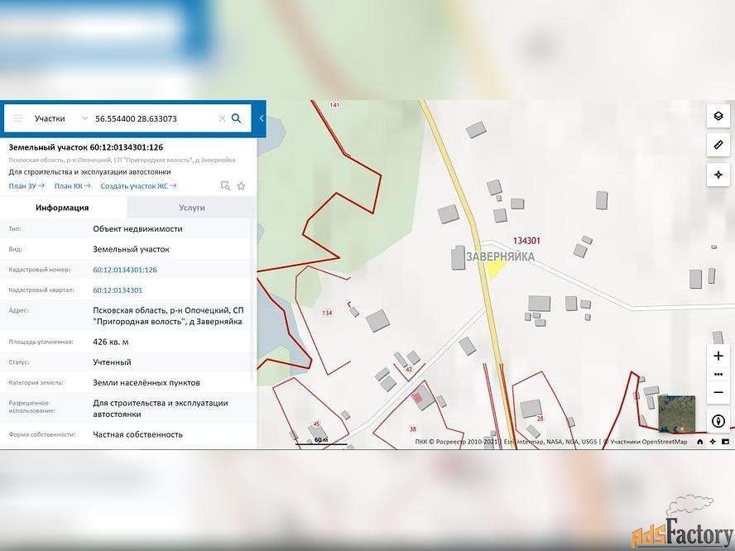
Task: Open the hamburger menu in search bar
Action: 18,118
